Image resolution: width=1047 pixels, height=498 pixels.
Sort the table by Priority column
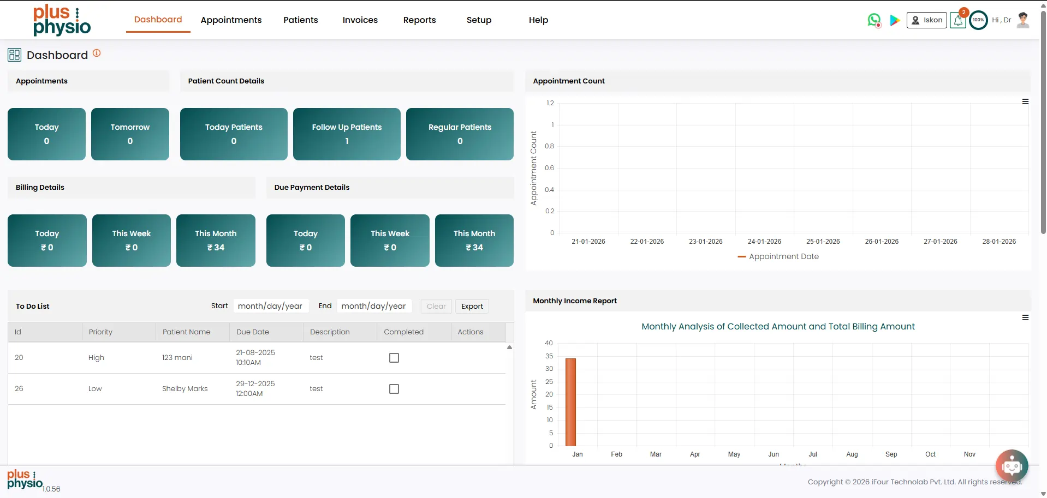101,332
